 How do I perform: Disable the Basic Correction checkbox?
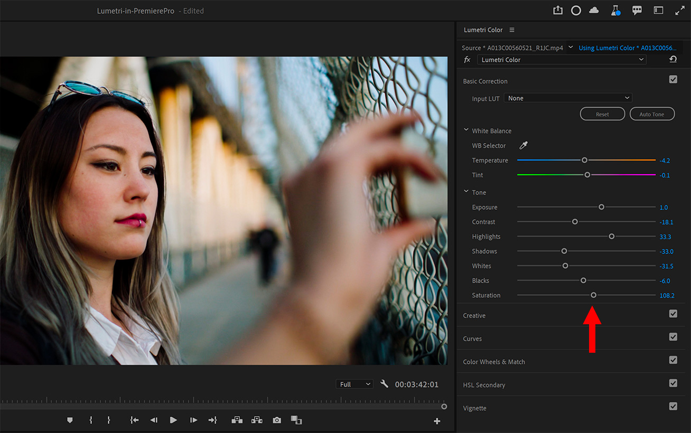[x=673, y=79]
